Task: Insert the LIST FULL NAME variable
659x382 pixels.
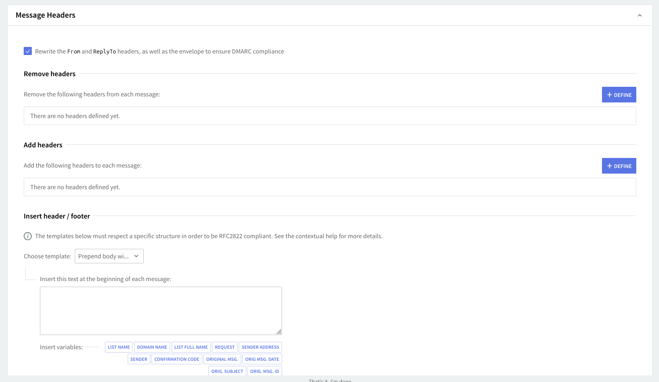Action: point(191,347)
